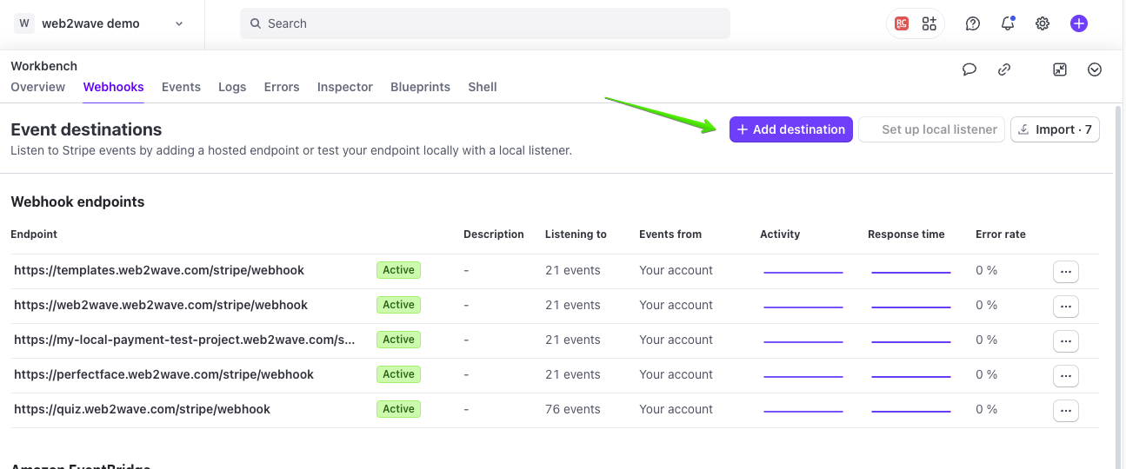Click the Import · 7 button
The image size is (1126, 469).
(x=1055, y=129)
